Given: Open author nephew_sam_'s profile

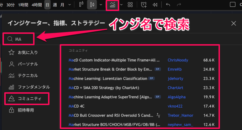Looking at the screenshot, I should click(180, 125).
